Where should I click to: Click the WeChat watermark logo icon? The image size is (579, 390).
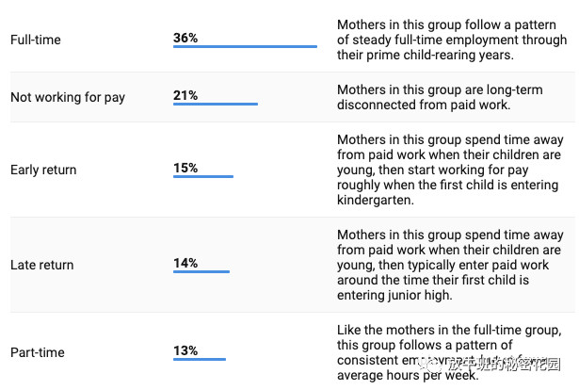coord(432,365)
